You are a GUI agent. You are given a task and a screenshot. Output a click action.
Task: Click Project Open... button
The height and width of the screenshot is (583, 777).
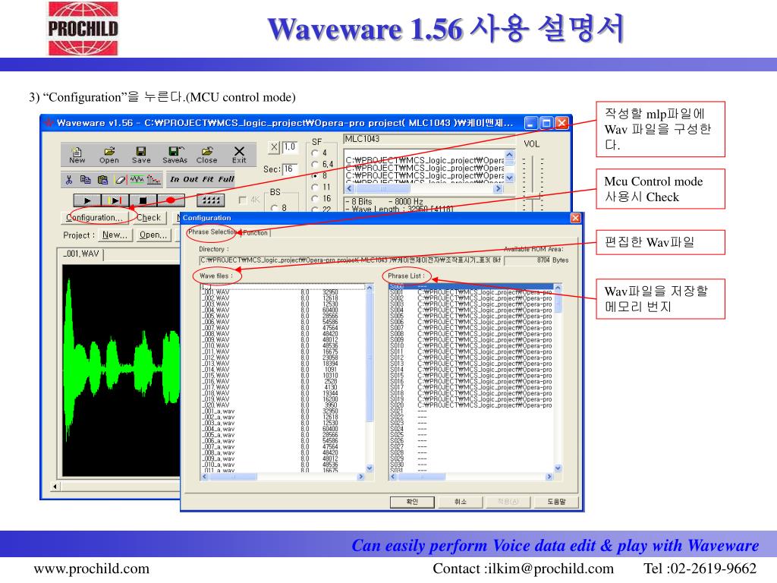[x=153, y=235]
